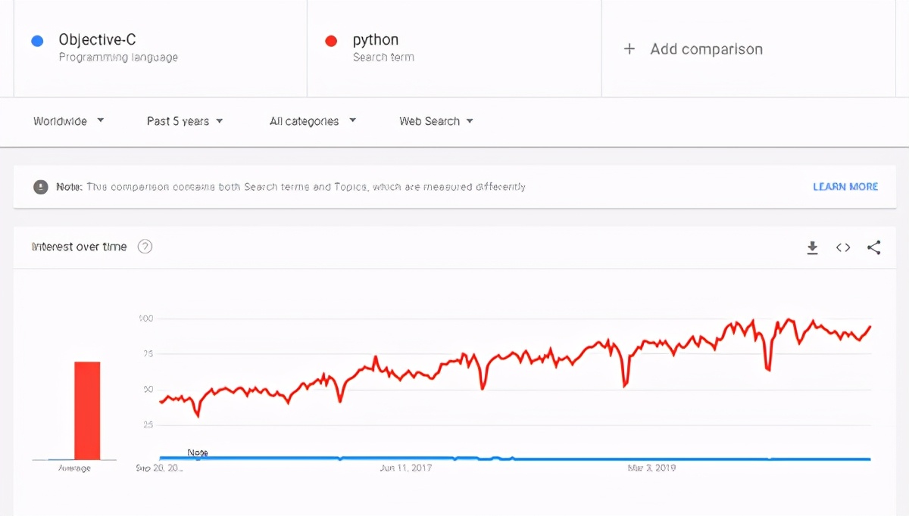Open the Past 5 years time range dropdown
909x516 pixels.
tap(185, 121)
